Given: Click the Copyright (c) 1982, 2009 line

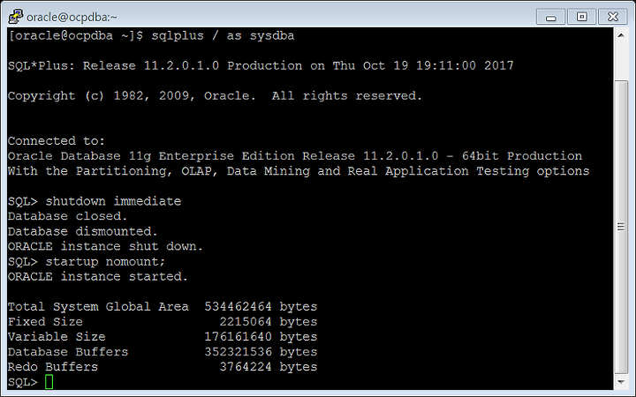Looking at the screenshot, I should [x=215, y=96].
